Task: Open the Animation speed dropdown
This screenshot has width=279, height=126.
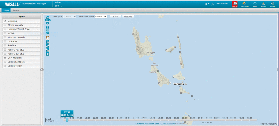Action: pyautogui.click(x=101, y=17)
